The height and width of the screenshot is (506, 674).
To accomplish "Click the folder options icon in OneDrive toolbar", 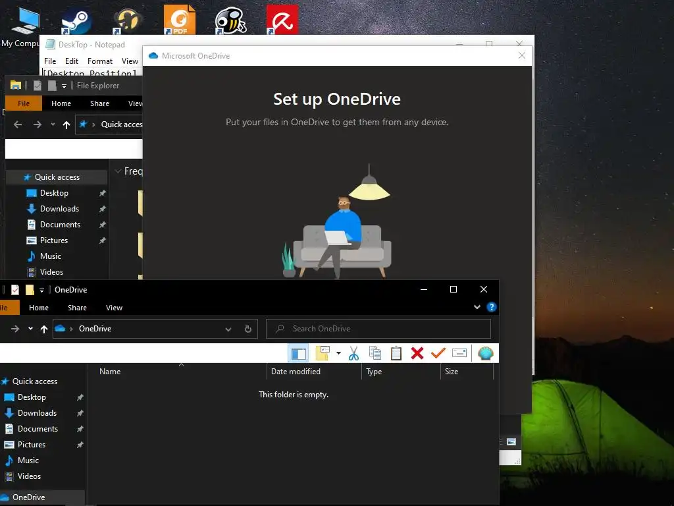I will (x=323, y=353).
